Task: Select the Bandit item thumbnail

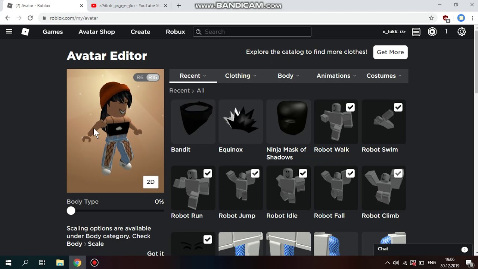Action: click(x=193, y=122)
